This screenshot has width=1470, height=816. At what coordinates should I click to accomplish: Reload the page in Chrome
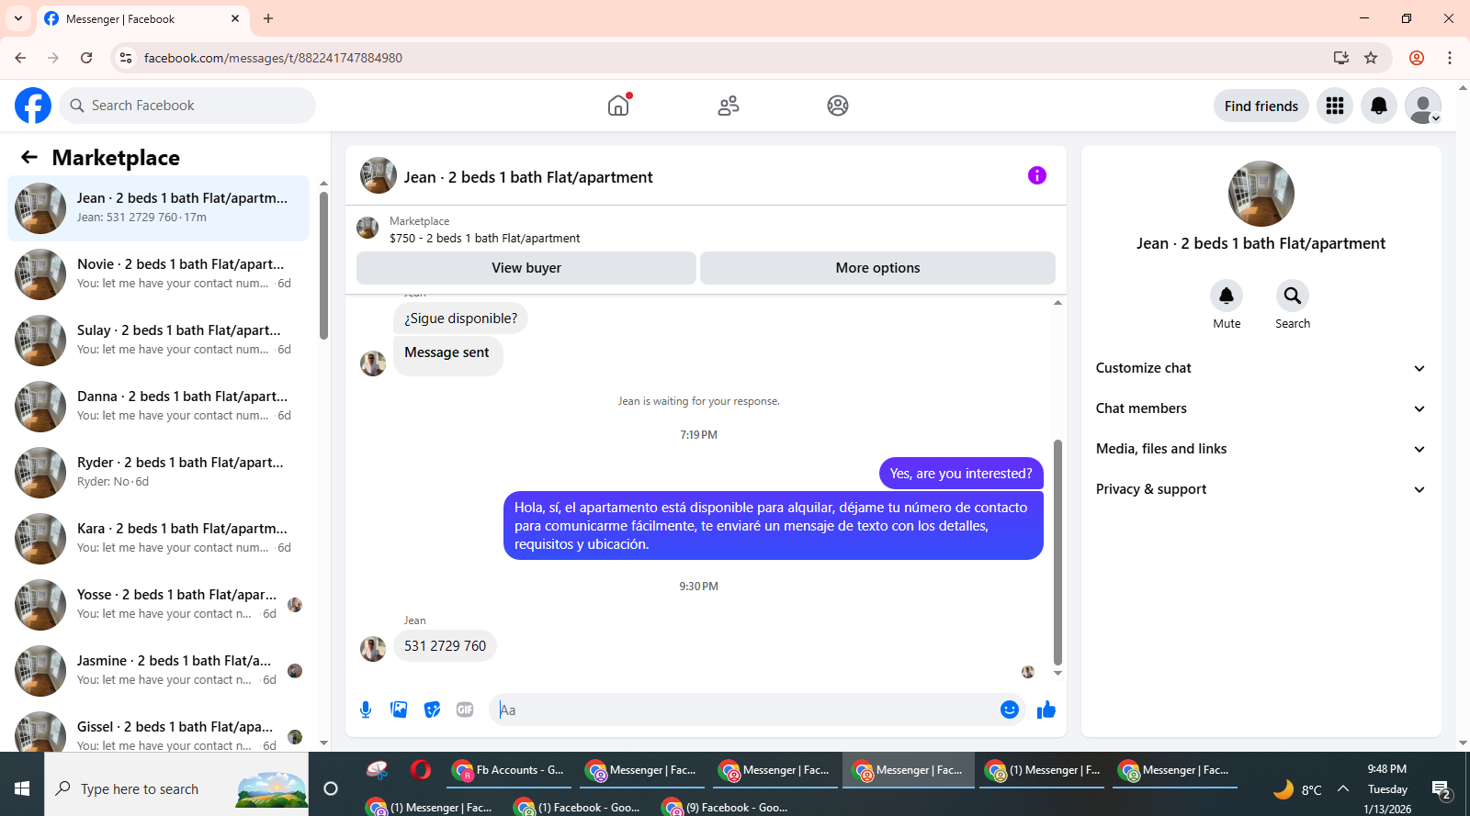(86, 58)
